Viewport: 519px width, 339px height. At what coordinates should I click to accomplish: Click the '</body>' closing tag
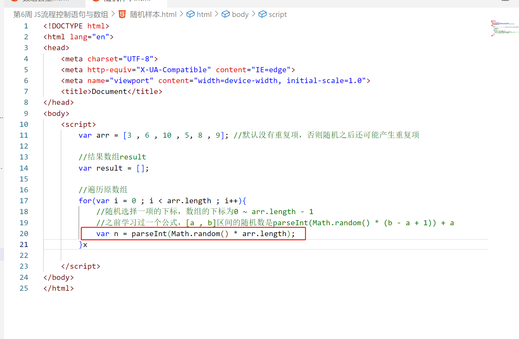pyautogui.click(x=59, y=277)
